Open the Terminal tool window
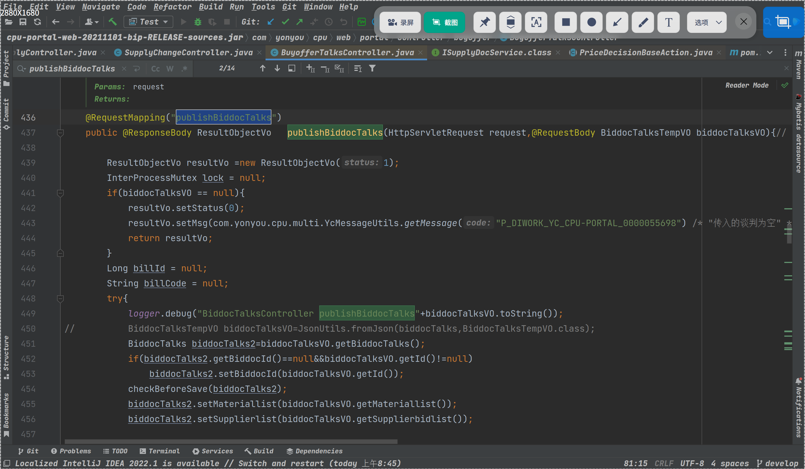This screenshot has width=805, height=469. point(160,451)
